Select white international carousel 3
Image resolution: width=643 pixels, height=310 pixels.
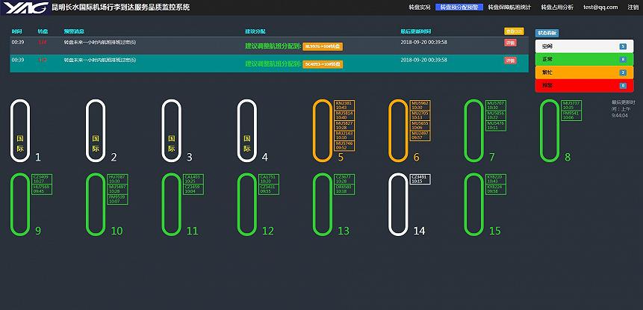[x=172, y=131]
